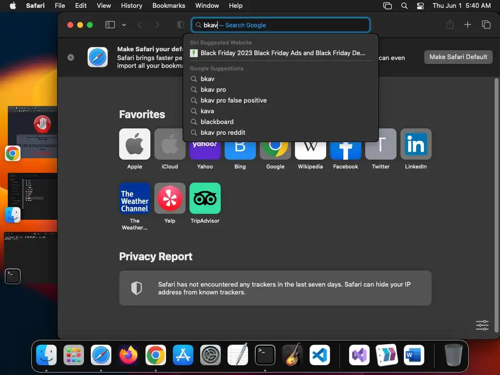Open the Wikipedia favorite

tap(310, 150)
